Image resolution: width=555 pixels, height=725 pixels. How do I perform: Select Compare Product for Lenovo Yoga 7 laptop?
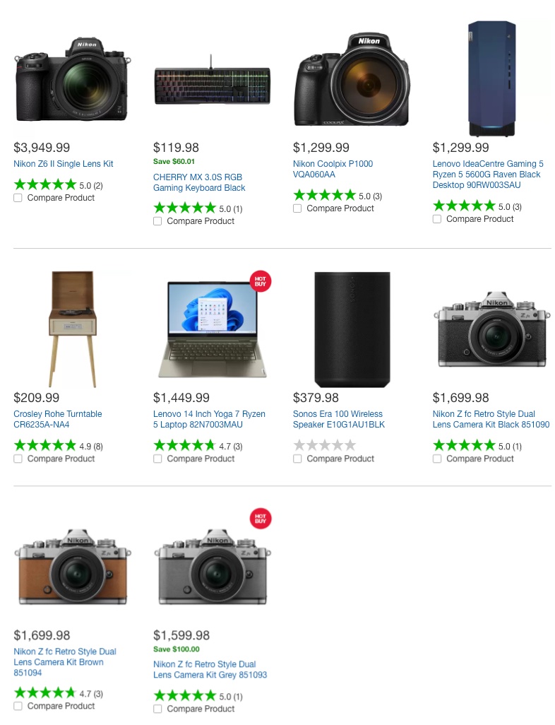158,459
